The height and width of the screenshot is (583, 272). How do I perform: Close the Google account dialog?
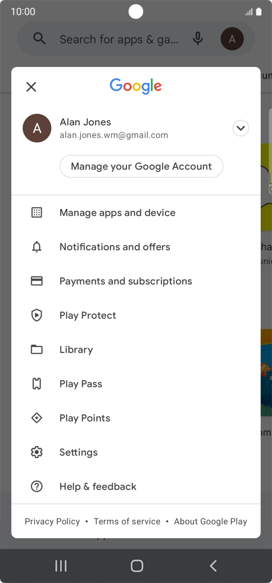[31, 87]
